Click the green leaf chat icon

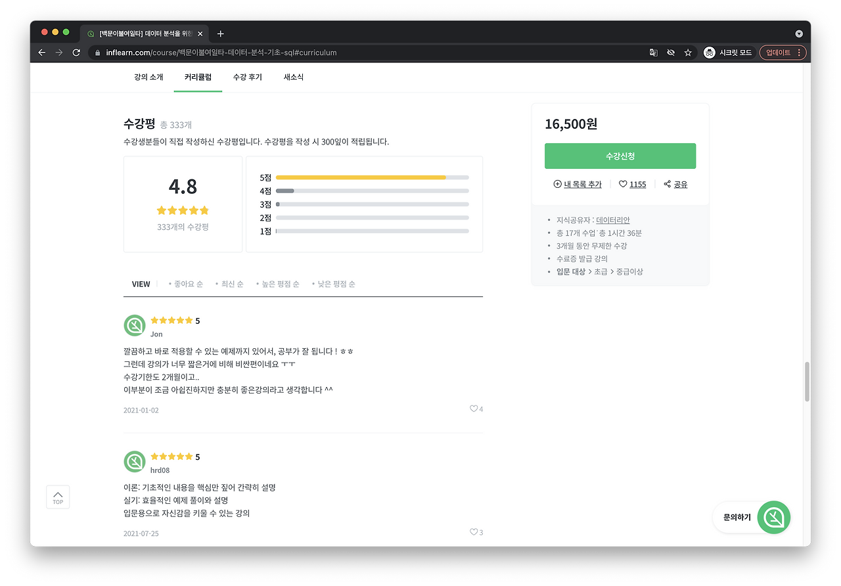pyautogui.click(x=774, y=518)
